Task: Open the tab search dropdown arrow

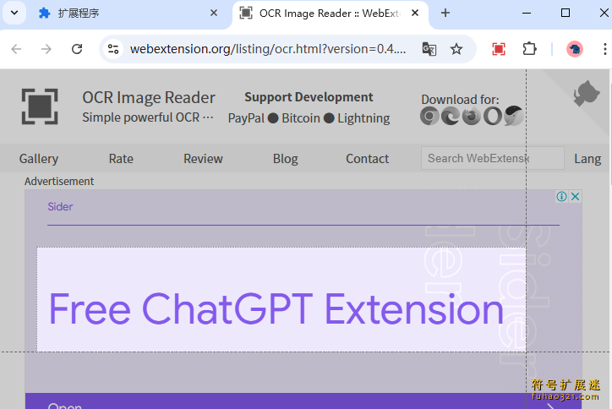Action: pyautogui.click(x=14, y=13)
